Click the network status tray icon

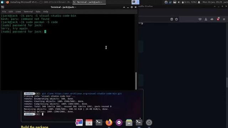(166, 2)
